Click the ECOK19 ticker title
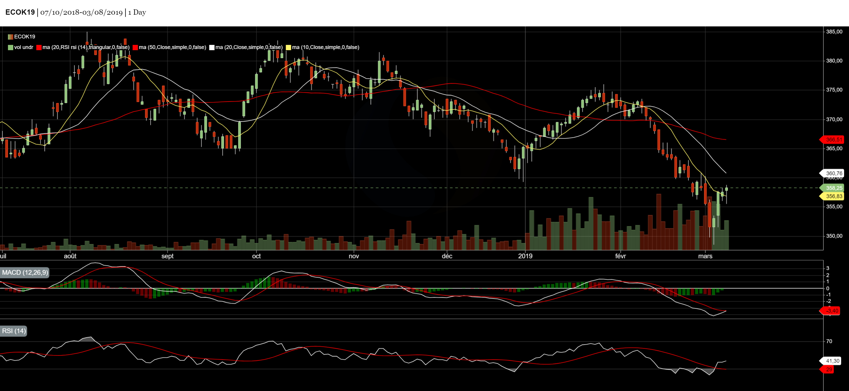 (x=20, y=12)
